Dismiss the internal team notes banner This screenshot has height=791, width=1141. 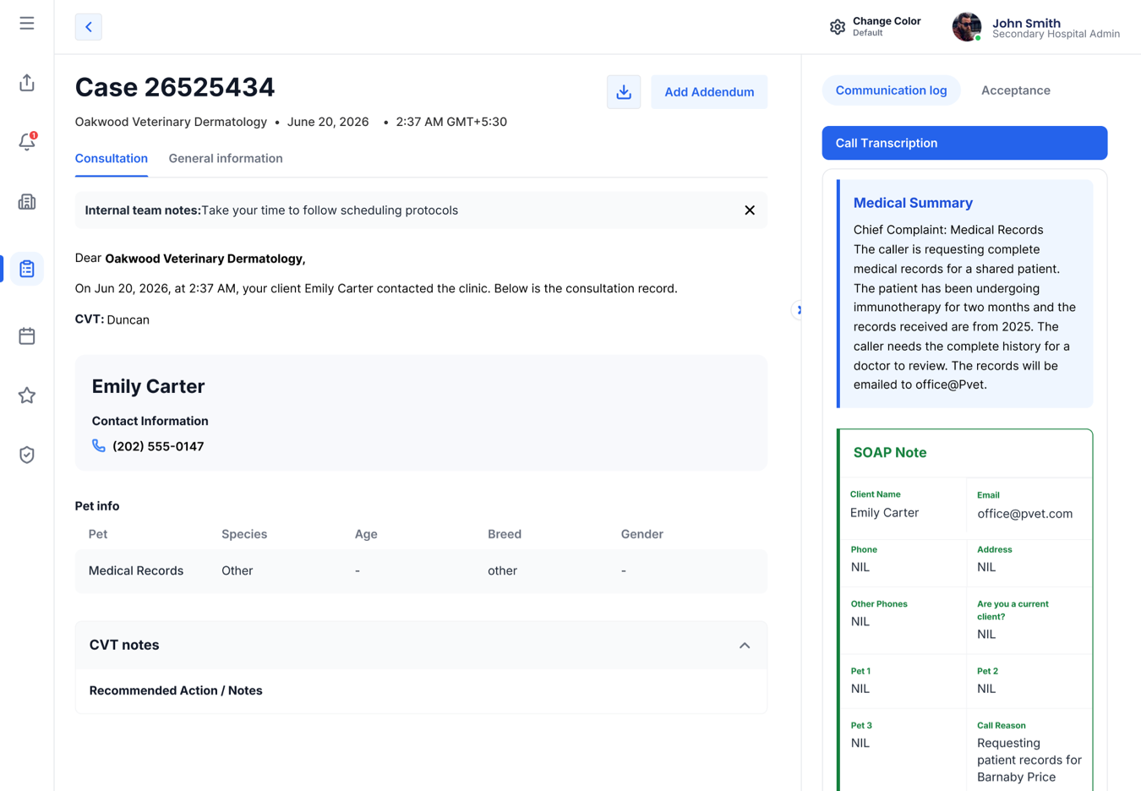click(x=750, y=210)
